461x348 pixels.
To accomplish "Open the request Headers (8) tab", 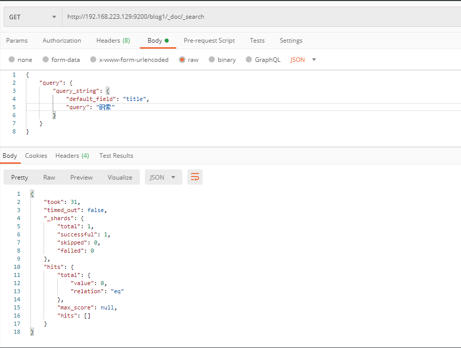I will [x=113, y=41].
